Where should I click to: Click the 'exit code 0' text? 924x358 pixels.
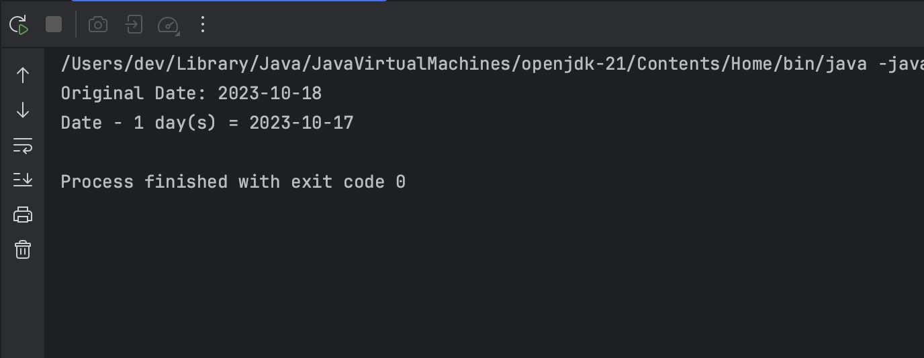click(x=348, y=182)
